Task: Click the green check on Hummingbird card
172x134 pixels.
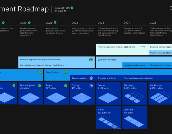Action: click(40, 85)
